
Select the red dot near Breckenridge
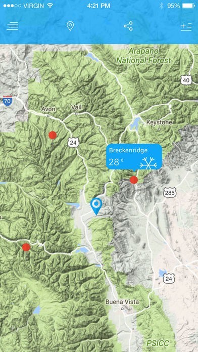pyautogui.click(x=134, y=180)
